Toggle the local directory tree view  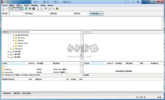pyautogui.click(x=14, y=9)
